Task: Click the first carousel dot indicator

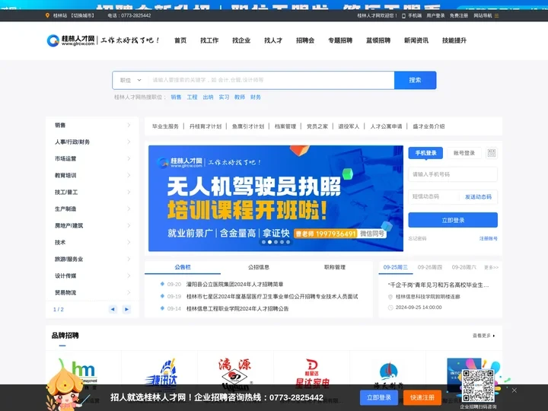Action: click(263, 242)
